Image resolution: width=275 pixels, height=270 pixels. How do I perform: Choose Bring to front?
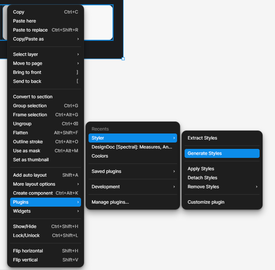[45, 72]
